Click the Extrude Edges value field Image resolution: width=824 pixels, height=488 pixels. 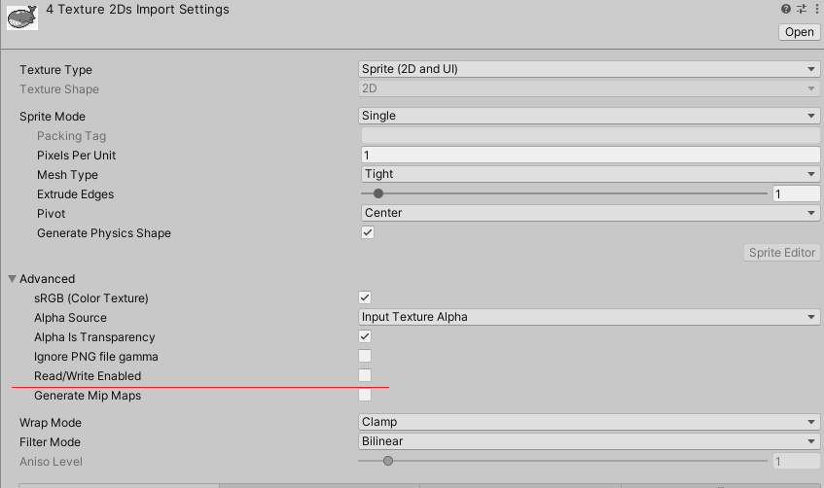796,193
